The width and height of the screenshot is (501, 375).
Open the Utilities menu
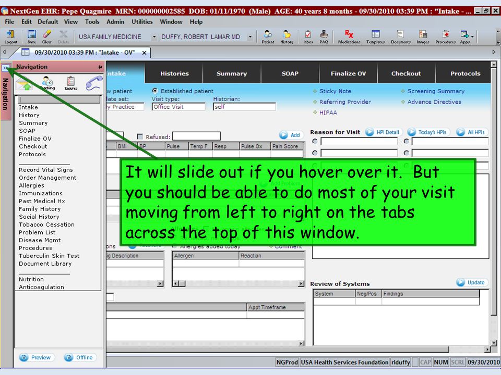coord(142,22)
